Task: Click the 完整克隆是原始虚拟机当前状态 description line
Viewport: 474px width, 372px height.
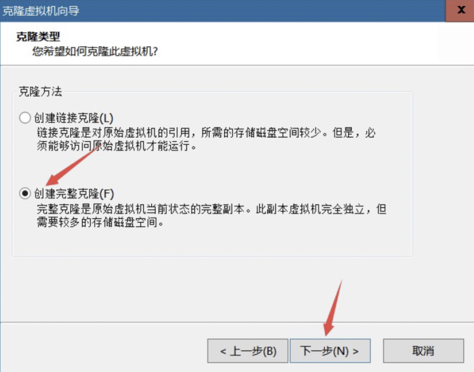Action: click(x=211, y=209)
